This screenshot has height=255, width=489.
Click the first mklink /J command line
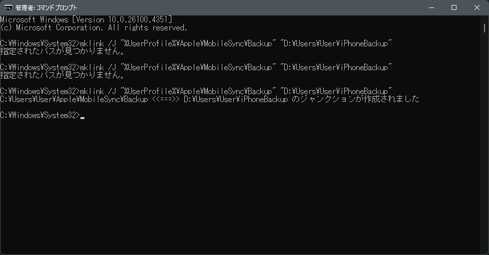coord(196,43)
